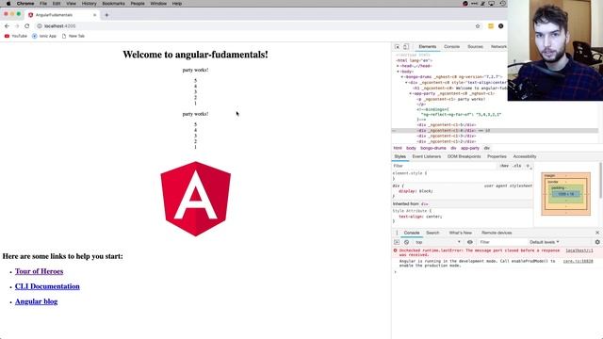Click the console Filter input field
This screenshot has width=603, height=339.
click(501, 242)
